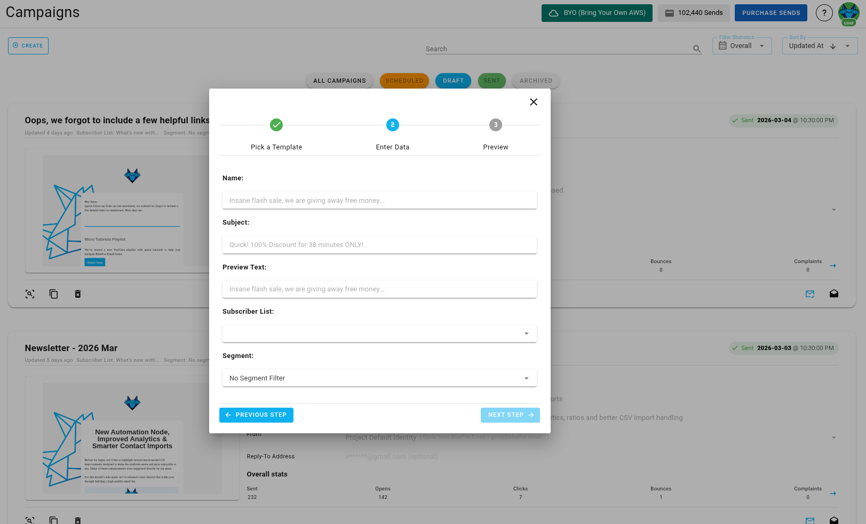Select the Scheduled campaigns filter

[x=404, y=81]
